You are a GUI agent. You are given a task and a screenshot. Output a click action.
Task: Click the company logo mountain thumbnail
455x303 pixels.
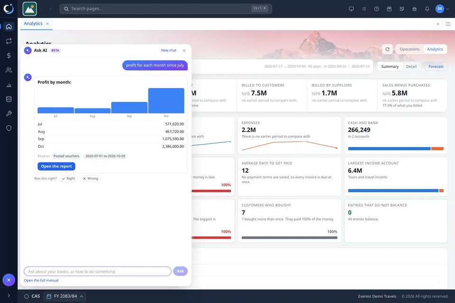point(29,9)
